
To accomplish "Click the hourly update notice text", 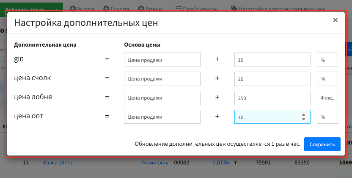I will coord(217,144).
